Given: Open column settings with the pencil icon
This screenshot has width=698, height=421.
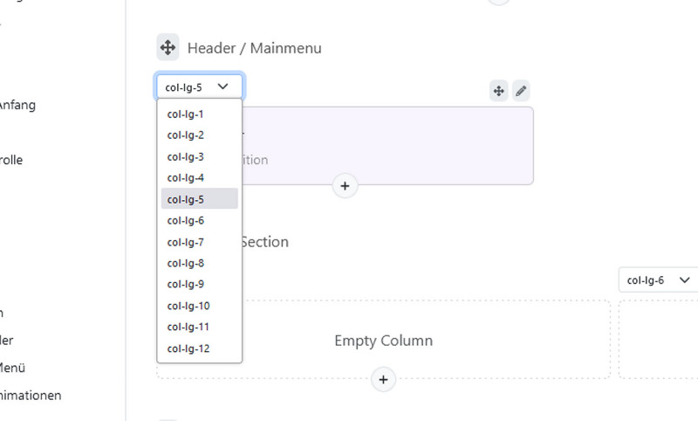Looking at the screenshot, I should click(521, 91).
